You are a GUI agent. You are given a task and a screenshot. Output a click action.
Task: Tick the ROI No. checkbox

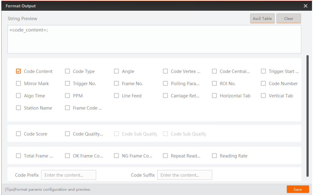215,84
